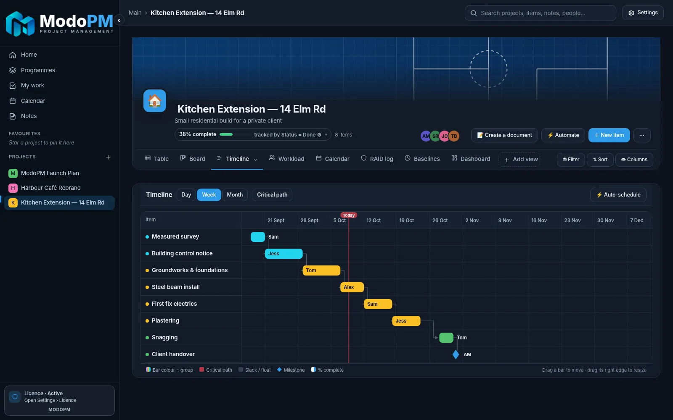The height and width of the screenshot is (420, 673).
Task: Open the Workload view tab
Action: tap(287, 159)
